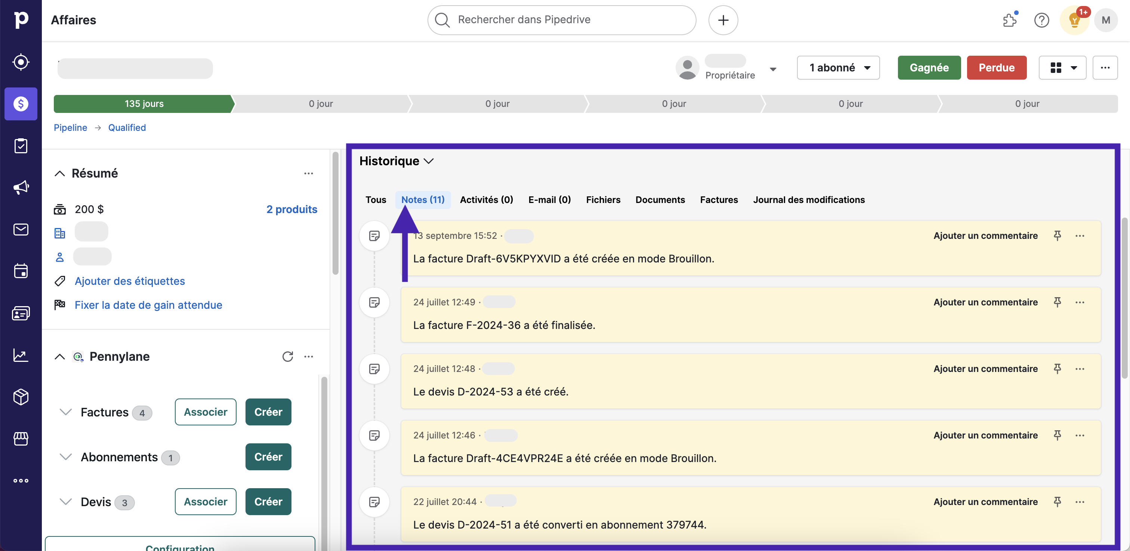Open the Campaigns megaphone icon
This screenshot has width=1130, height=551.
pos(21,188)
